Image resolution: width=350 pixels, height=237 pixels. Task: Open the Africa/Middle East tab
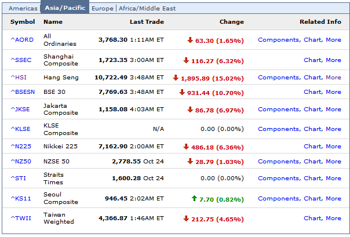click(147, 9)
